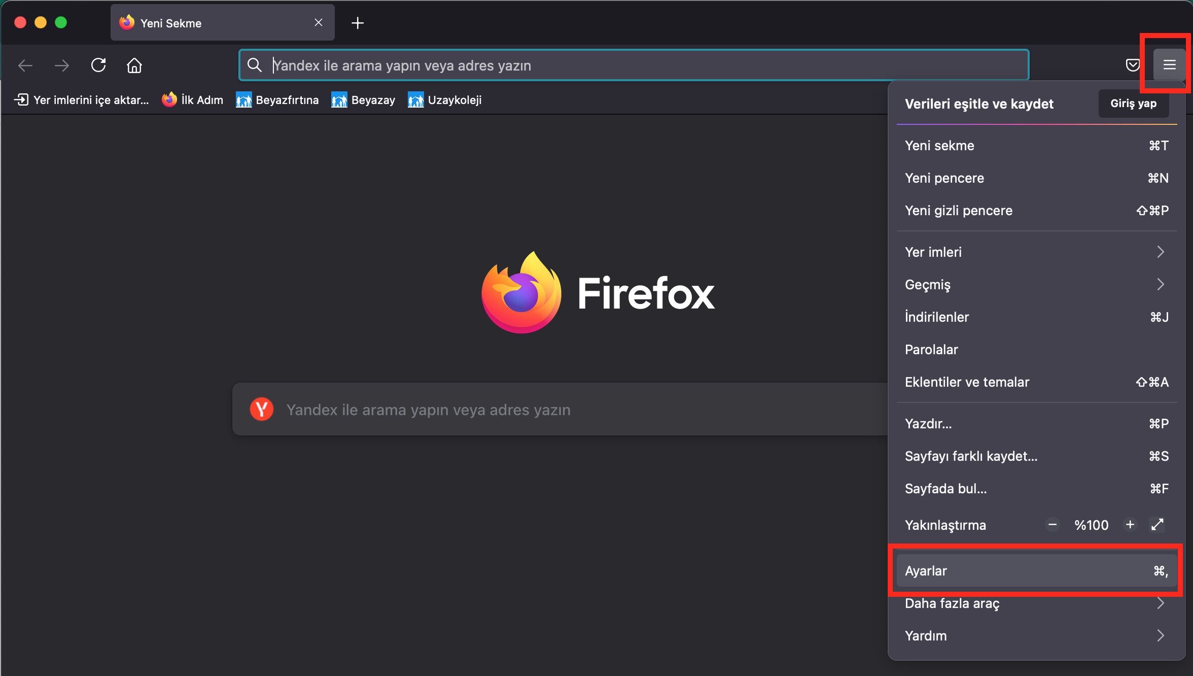Open the Beyazfırtına bookmark
Screen dimensions: 1193x676
[x=277, y=100]
